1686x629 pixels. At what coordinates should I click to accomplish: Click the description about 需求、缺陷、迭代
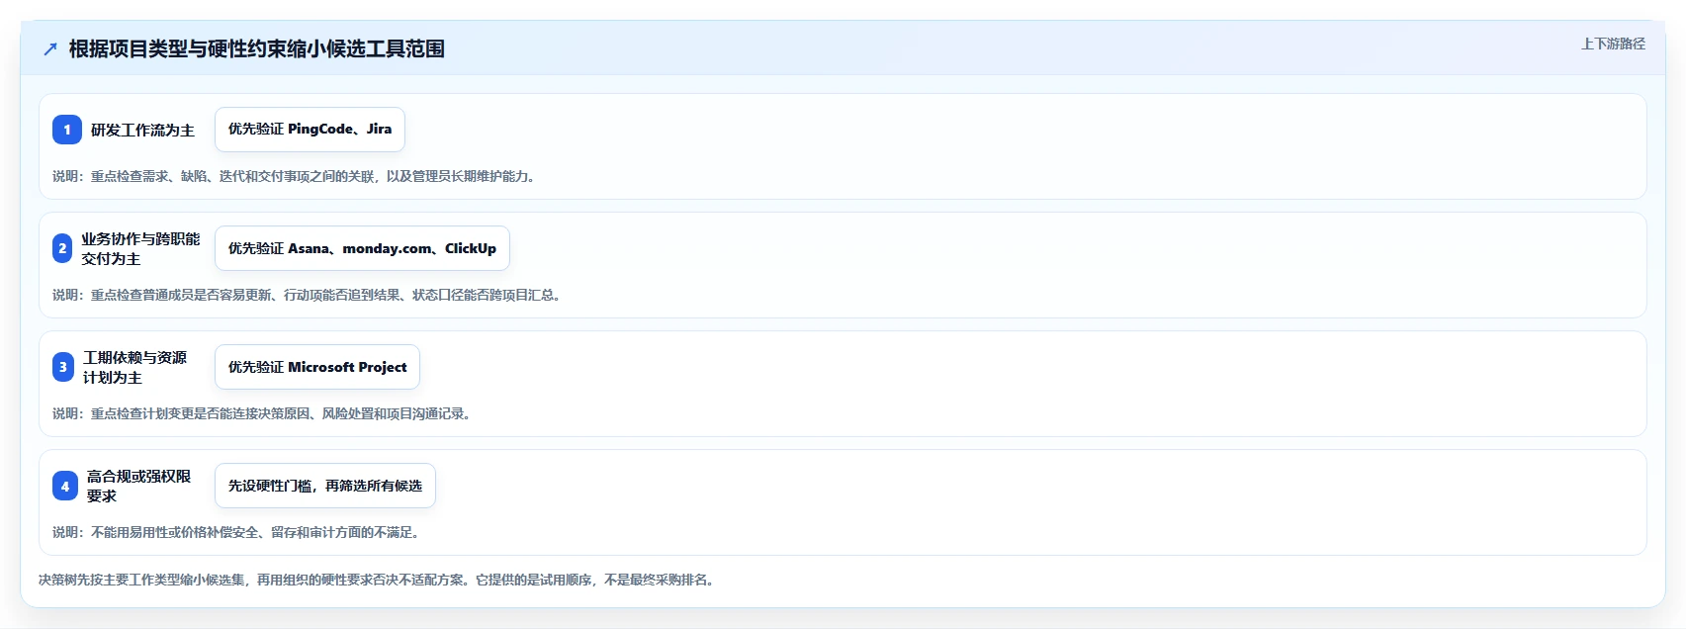point(295,176)
